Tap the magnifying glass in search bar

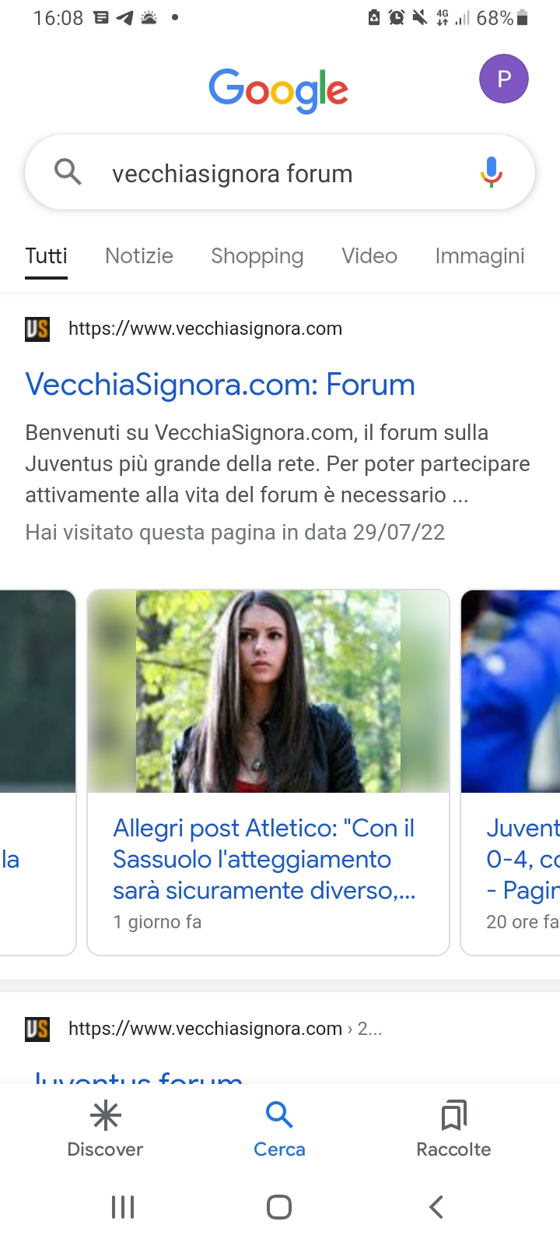coord(68,171)
